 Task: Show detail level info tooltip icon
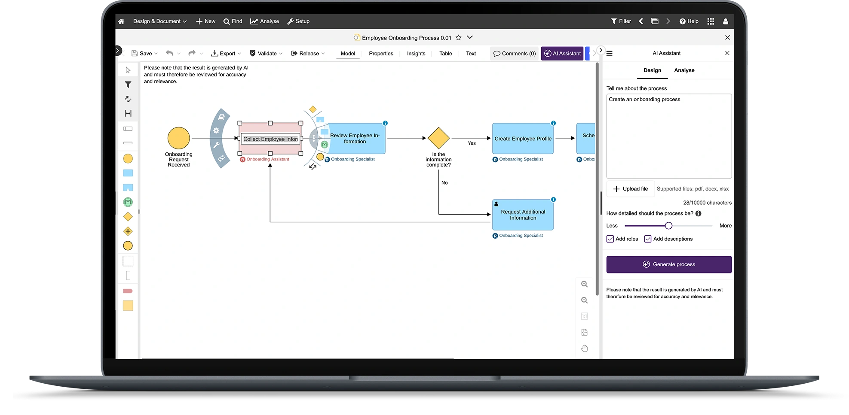[698, 214]
